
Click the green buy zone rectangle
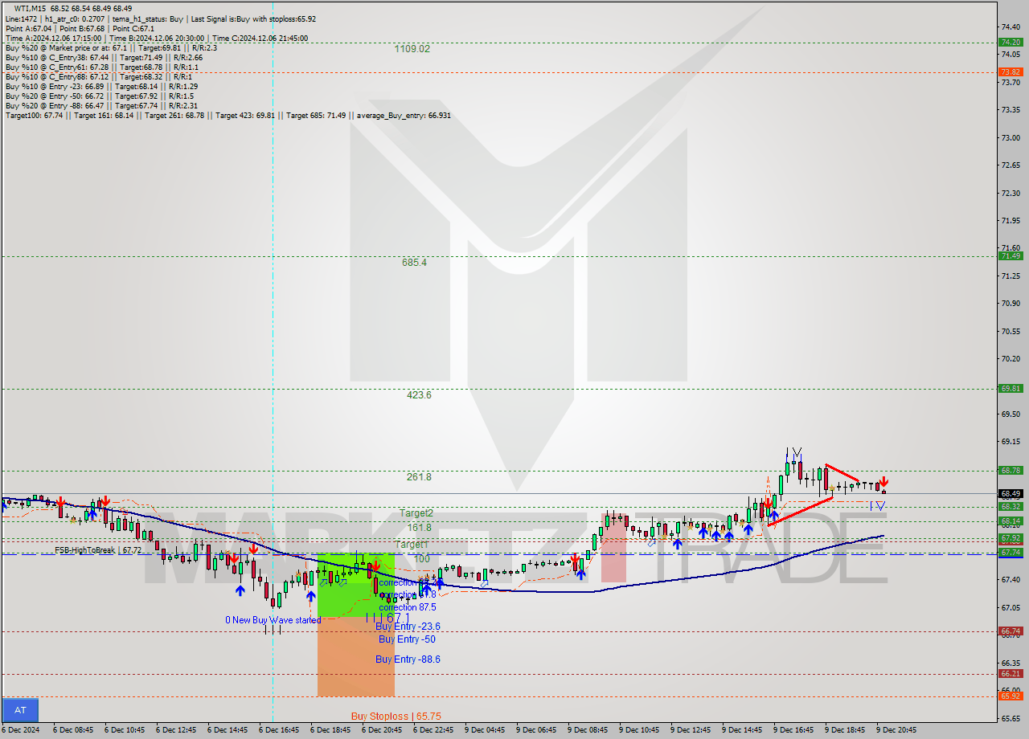[355, 586]
